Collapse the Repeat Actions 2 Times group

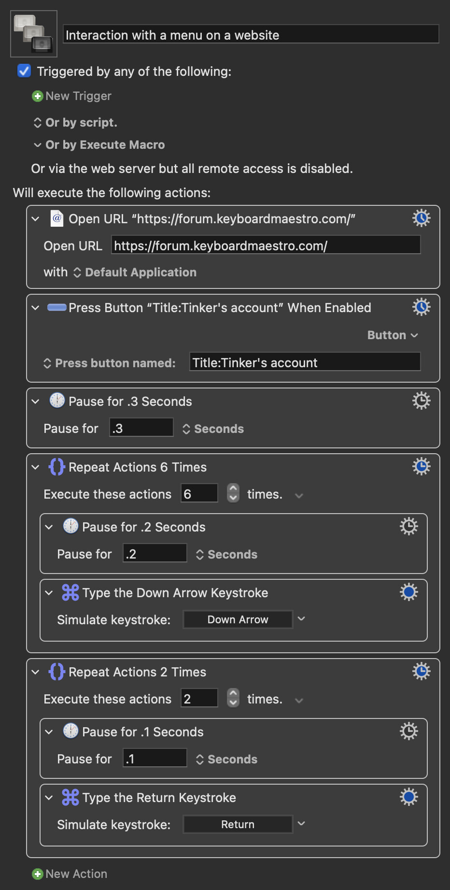point(35,672)
